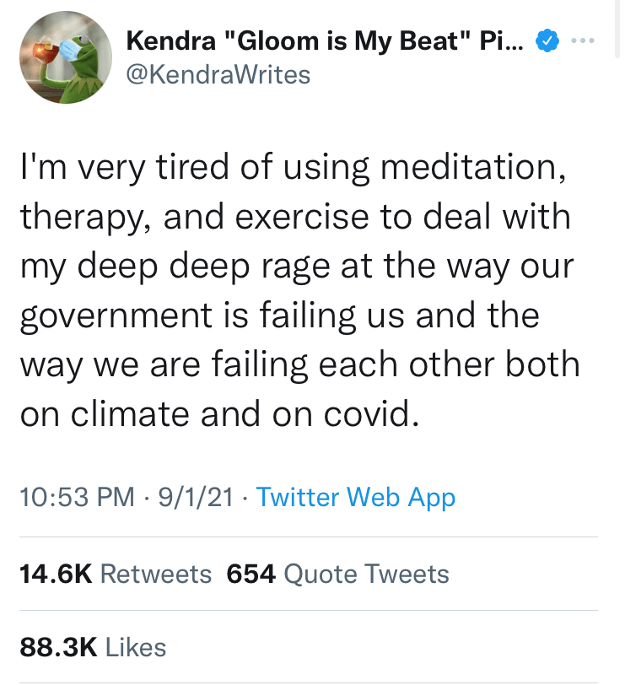Show the 88.3K Likes list

[x=93, y=647]
